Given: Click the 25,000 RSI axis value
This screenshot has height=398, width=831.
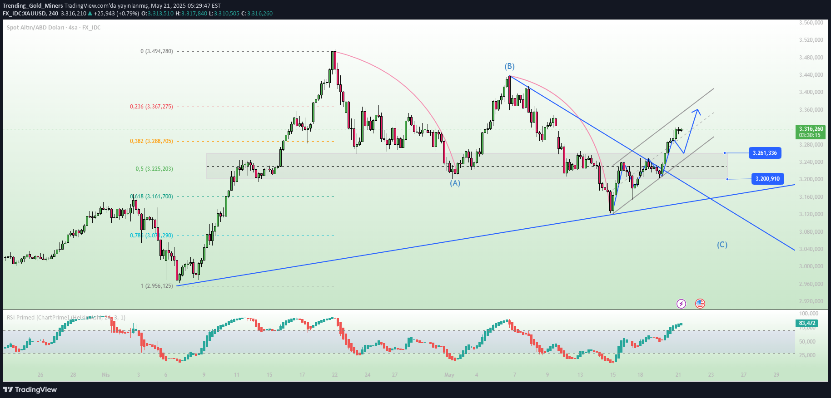Looking at the screenshot, I should [807, 355].
